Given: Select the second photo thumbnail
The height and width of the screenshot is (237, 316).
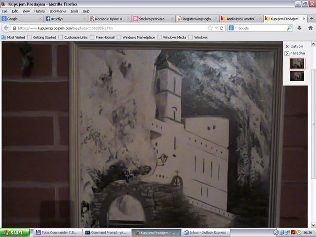Looking at the screenshot, I should (x=297, y=76).
